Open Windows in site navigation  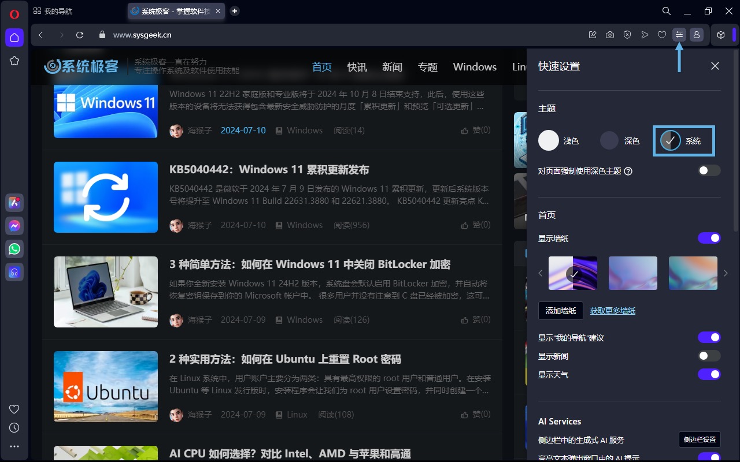[x=475, y=67]
